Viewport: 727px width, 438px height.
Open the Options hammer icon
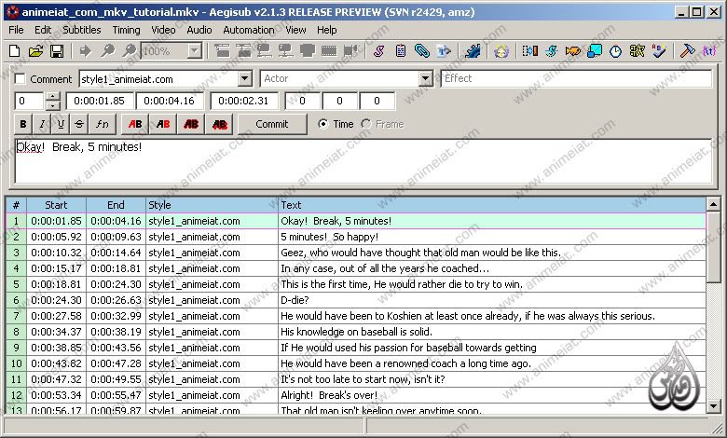pos(688,51)
